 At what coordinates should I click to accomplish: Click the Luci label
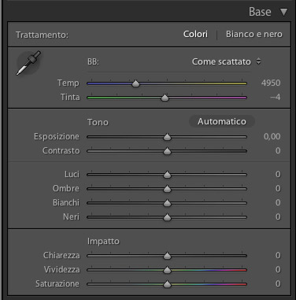click(x=72, y=175)
